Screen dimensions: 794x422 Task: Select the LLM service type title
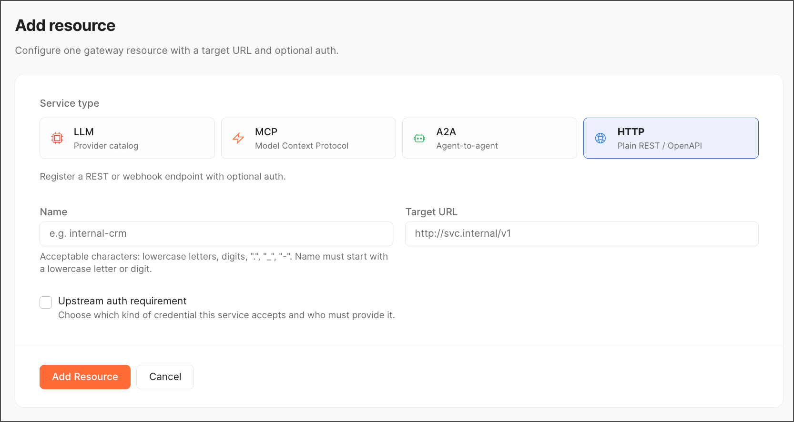click(83, 132)
